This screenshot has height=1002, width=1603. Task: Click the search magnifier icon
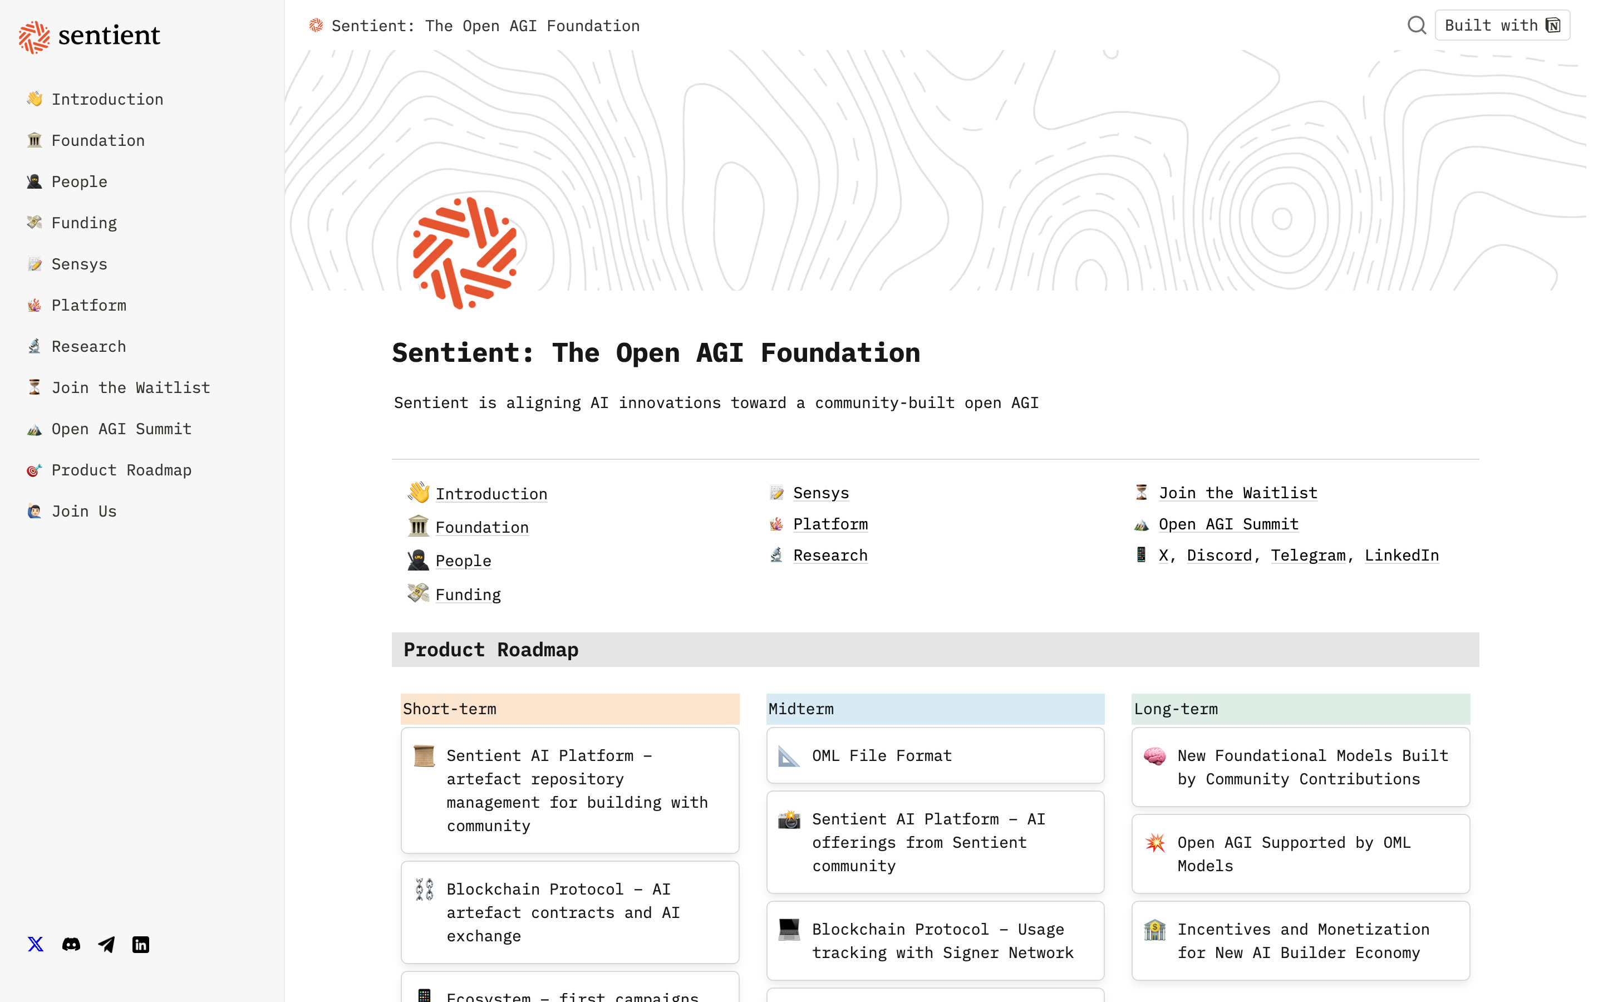point(1416,25)
